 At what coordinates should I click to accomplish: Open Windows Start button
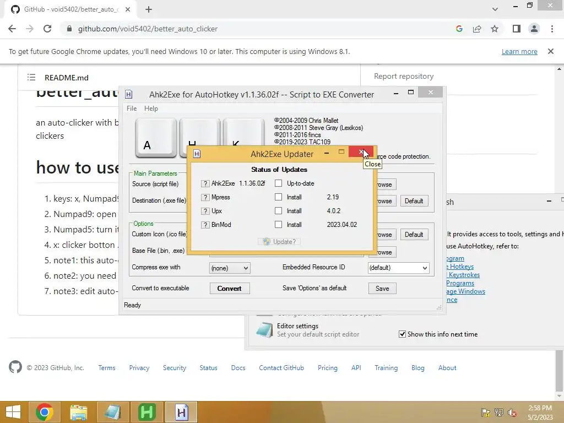(13, 412)
